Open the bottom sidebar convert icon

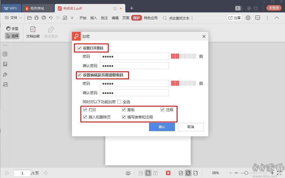click(5, 84)
